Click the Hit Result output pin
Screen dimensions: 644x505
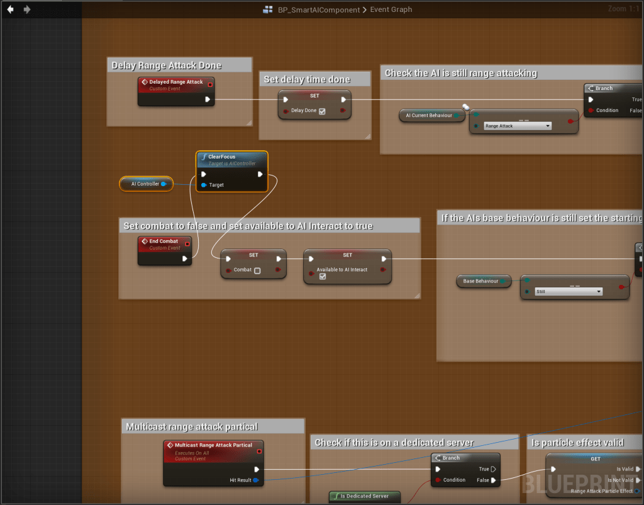tap(255, 480)
